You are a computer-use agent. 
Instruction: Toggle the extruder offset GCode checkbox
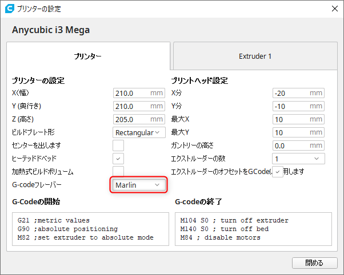[278, 172]
